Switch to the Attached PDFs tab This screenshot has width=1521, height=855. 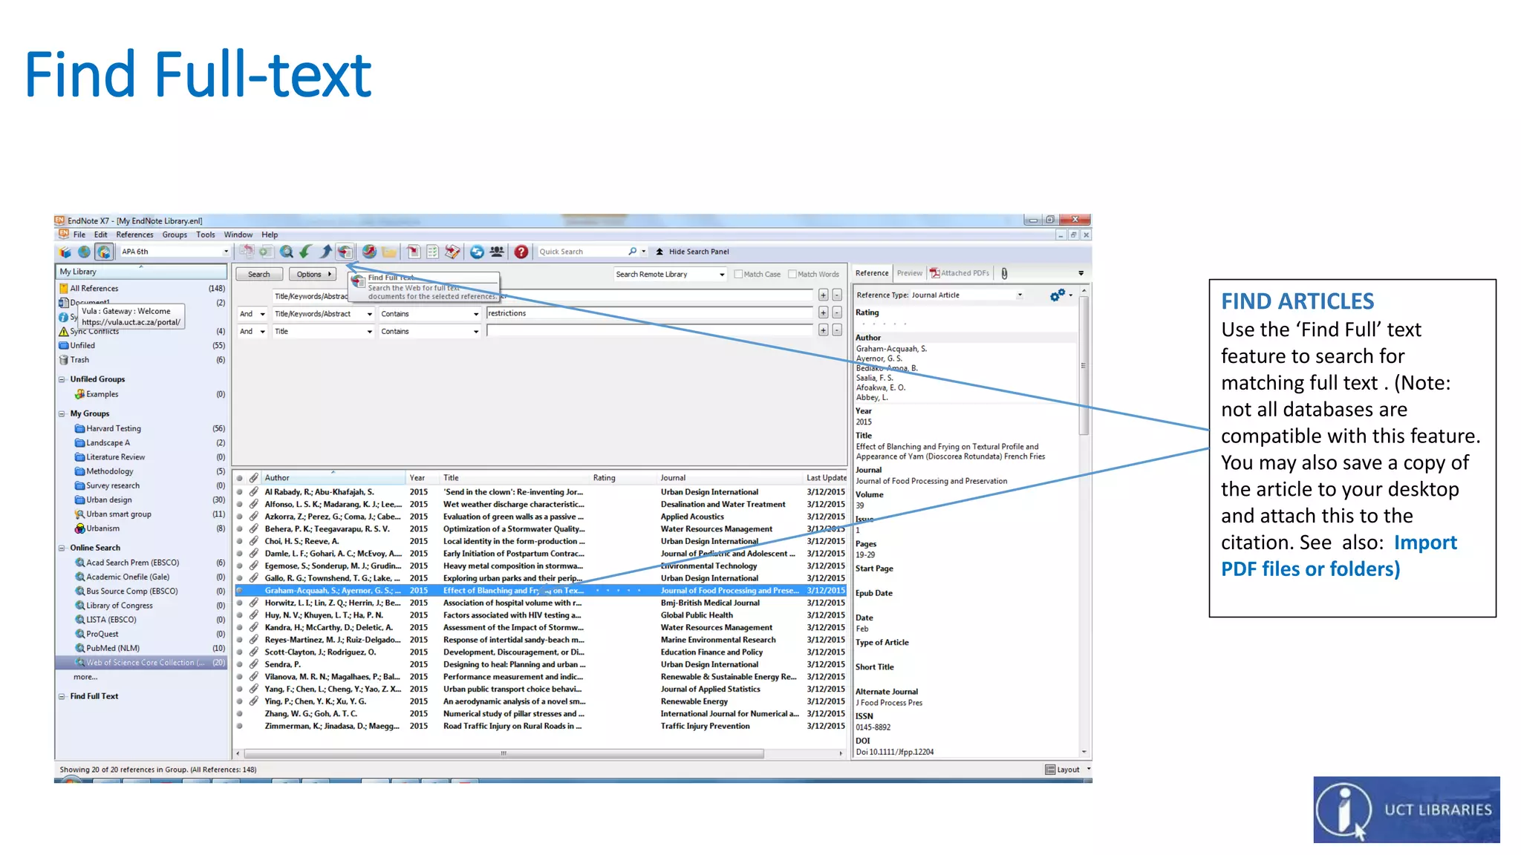pyautogui.click(x=960, y=273)
